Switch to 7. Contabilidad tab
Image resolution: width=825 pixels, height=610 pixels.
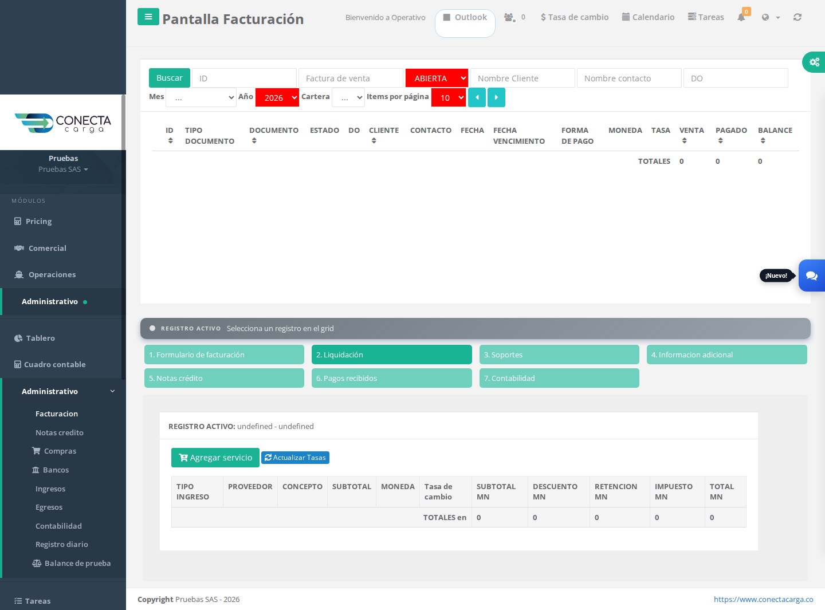point(559,378)
